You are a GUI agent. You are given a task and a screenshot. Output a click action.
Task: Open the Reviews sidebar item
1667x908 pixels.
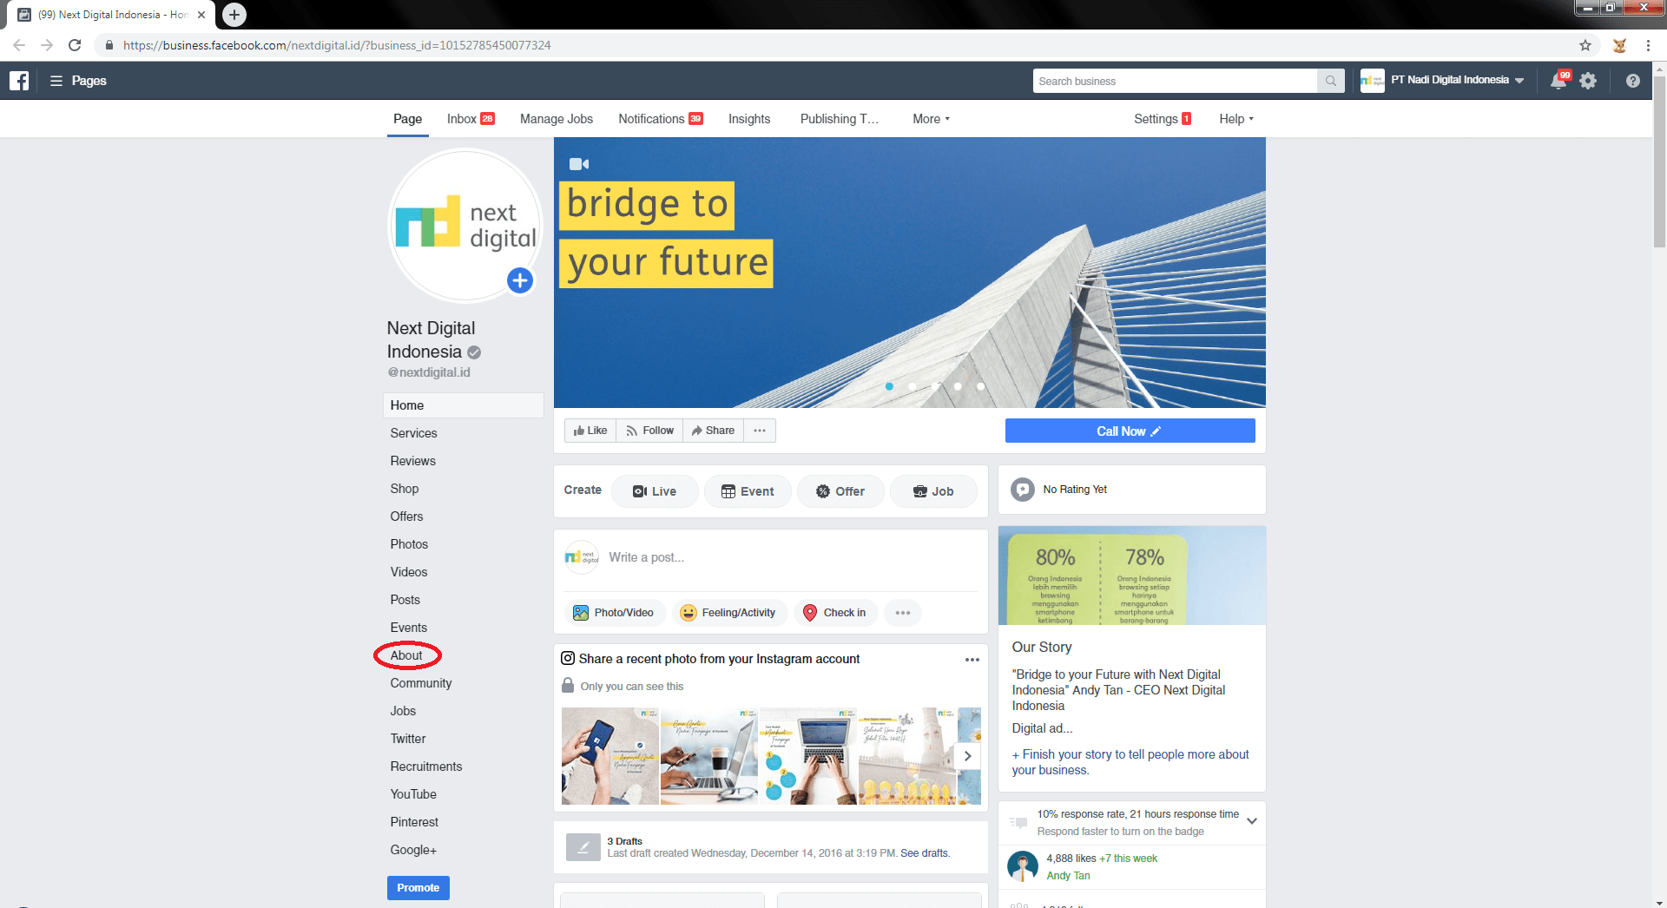(412, 461)
